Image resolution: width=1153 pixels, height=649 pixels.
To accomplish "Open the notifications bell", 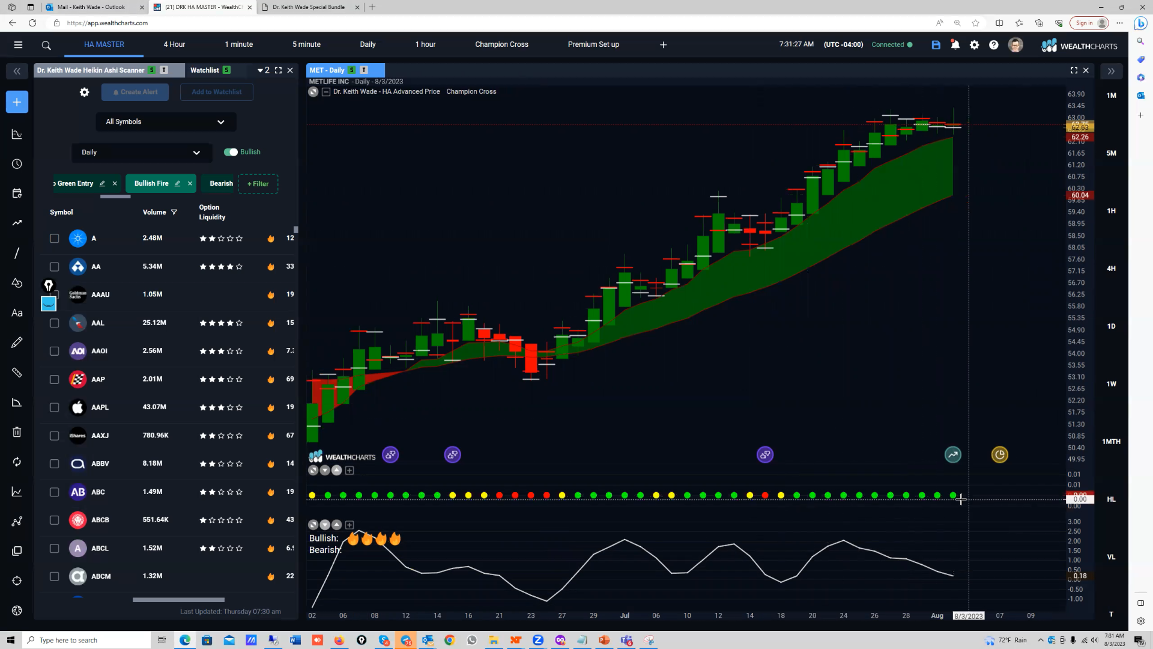I will click(955, 45).
